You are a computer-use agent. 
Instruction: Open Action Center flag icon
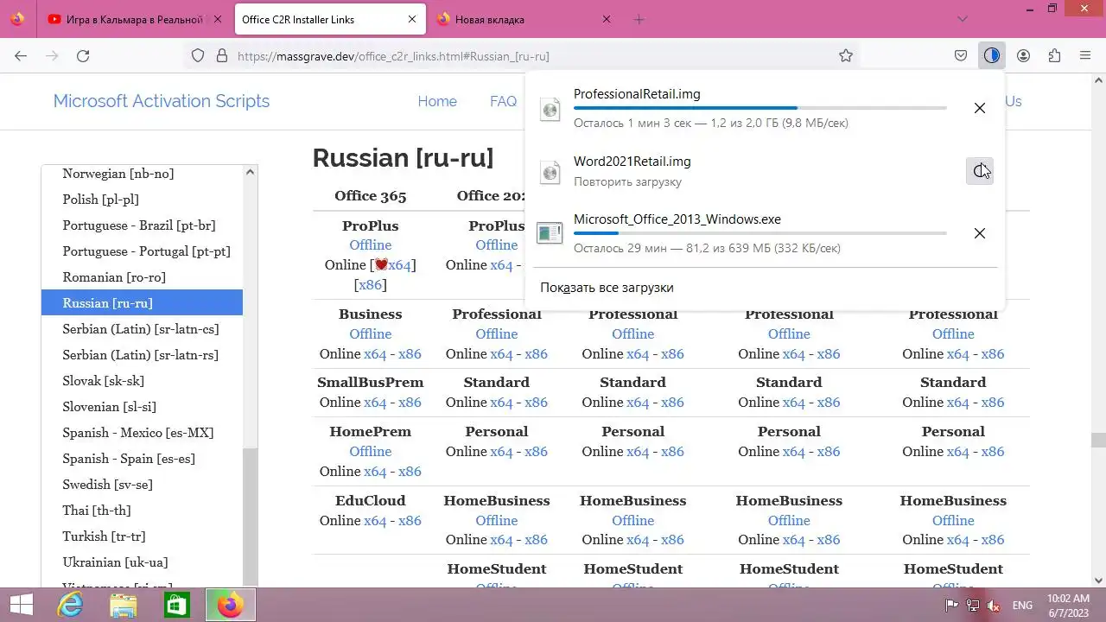tap(951, 605)
